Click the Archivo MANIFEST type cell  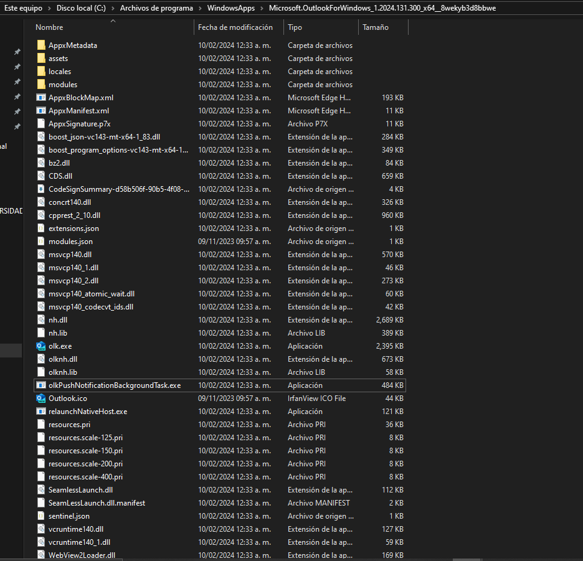tap(319, 502)
